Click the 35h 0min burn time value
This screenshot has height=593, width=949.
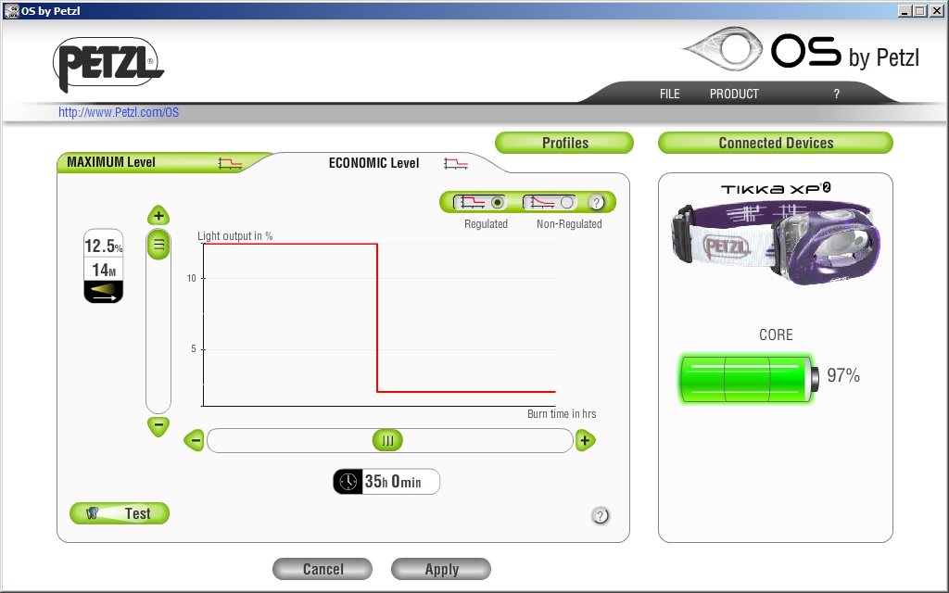pyautogui.click(x=393, y=482)
